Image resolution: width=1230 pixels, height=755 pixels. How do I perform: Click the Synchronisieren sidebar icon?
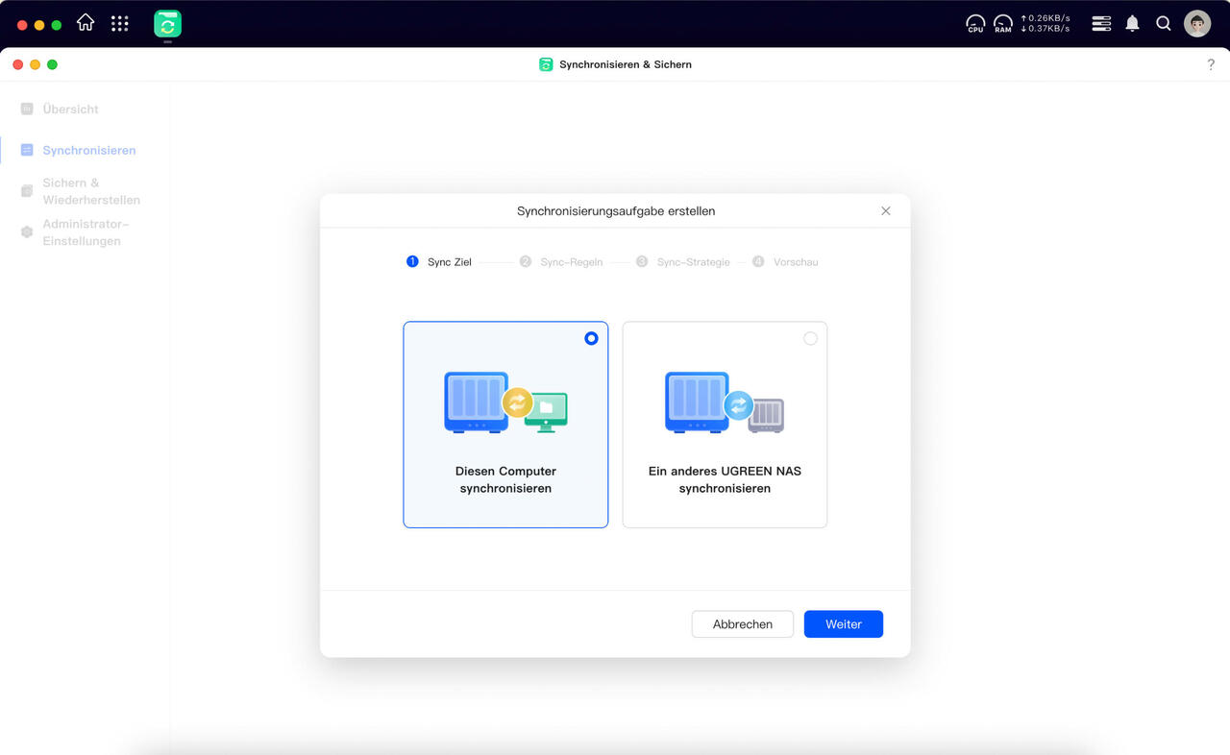click(27, 150)
